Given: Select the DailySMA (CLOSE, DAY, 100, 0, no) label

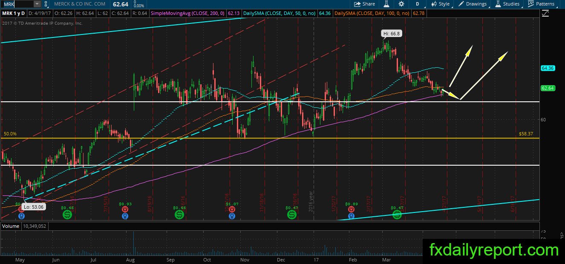Looking at the screenshot, I should pos(373,14).
